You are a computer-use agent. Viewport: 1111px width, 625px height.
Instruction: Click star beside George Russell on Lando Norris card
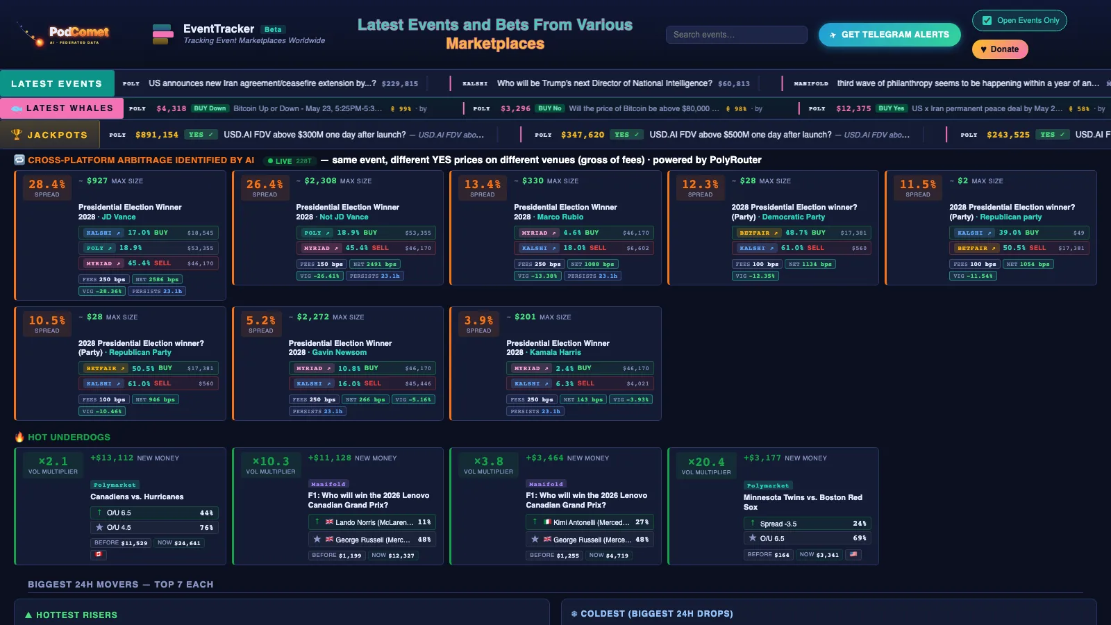click(317, 539)
